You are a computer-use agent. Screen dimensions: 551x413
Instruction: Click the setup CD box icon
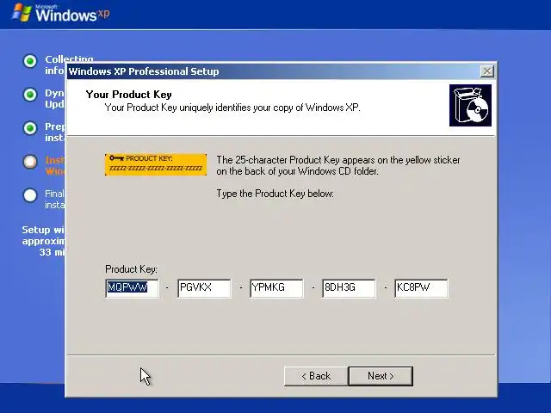pos(471,105)
